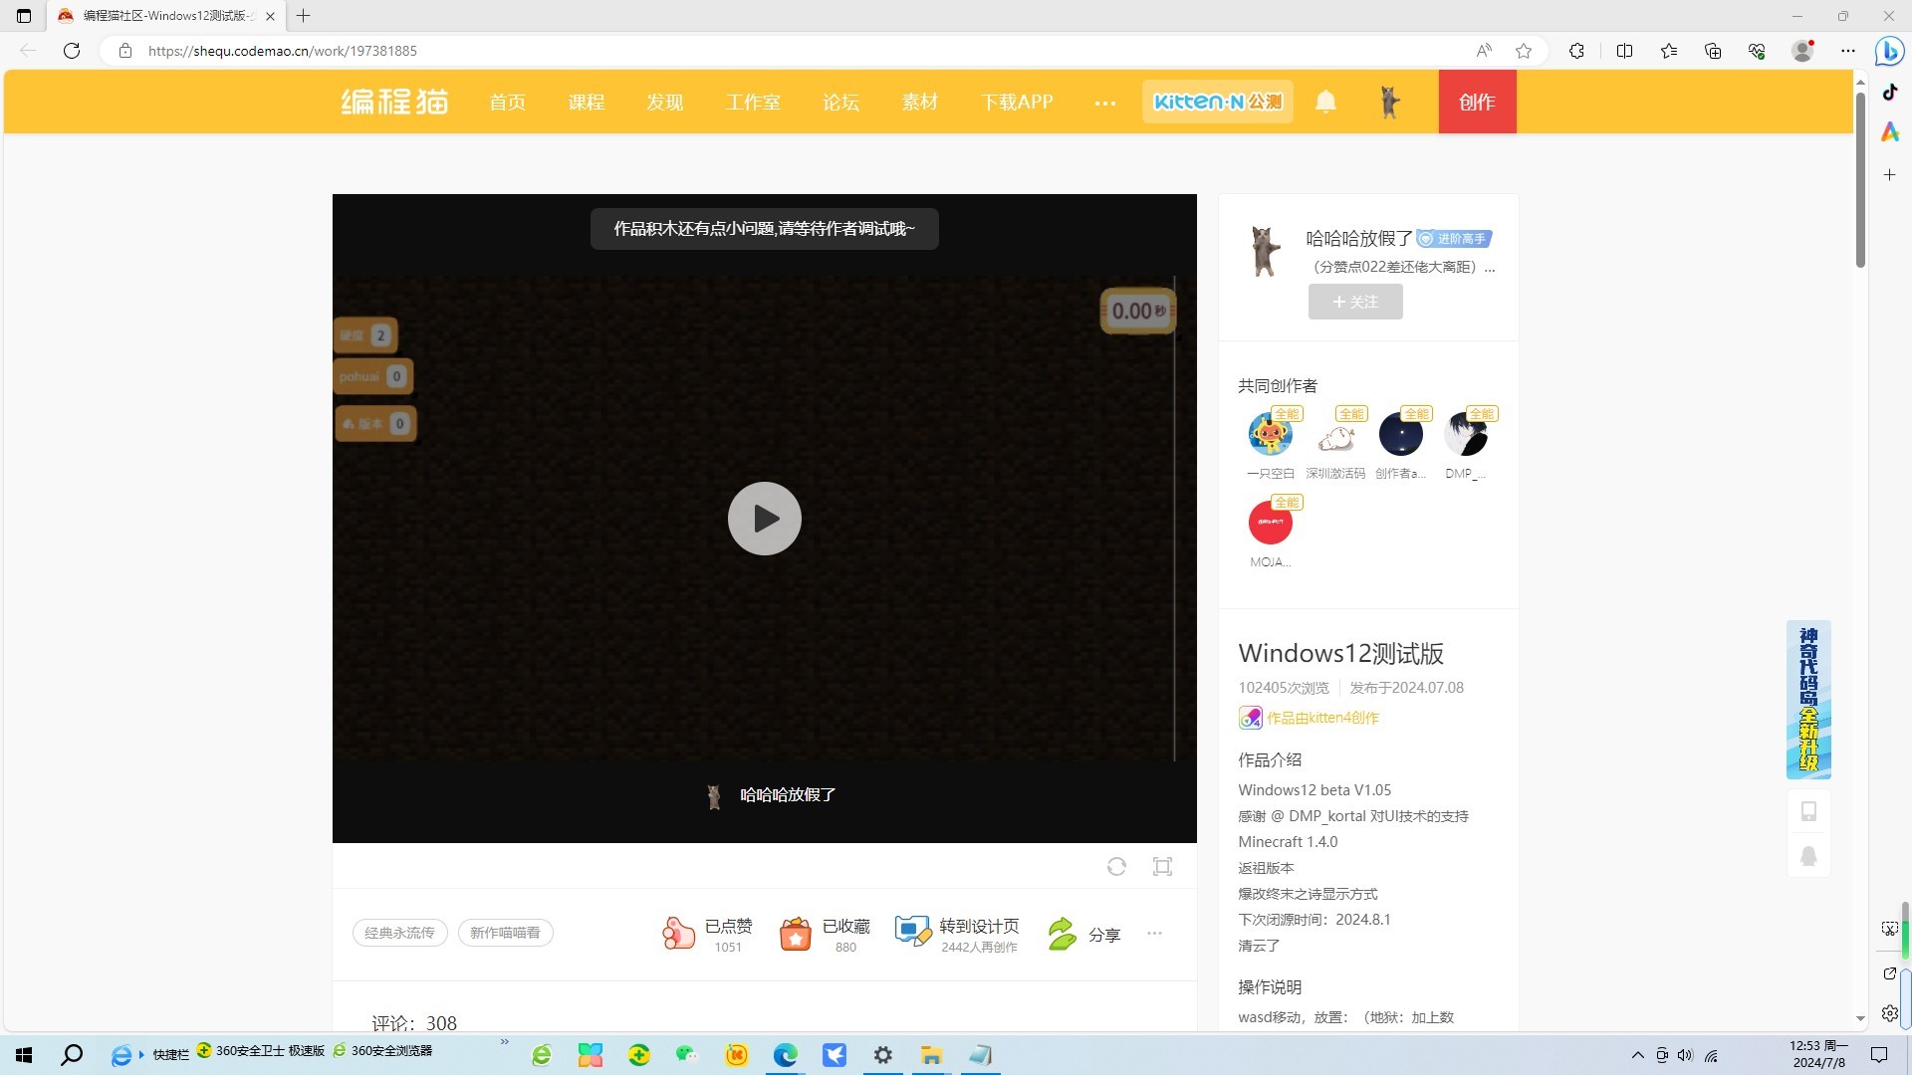1912x1075 pixels.
Task: Open 素材 in the navigation bar
Action: (919, 102)
